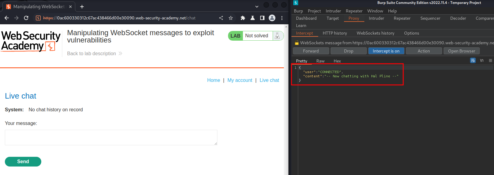Click the Open Browser button
The image size is (494, 175).
click(462, 51)
